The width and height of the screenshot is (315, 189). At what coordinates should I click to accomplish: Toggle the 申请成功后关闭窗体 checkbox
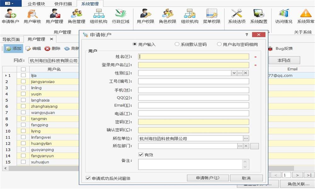[x=88, y=178]
